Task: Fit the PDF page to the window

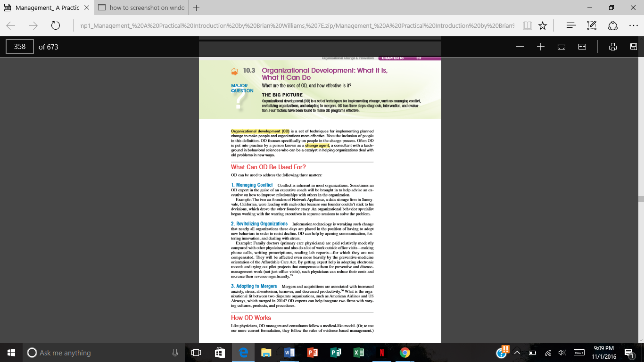Action: (x=561, y=47)
